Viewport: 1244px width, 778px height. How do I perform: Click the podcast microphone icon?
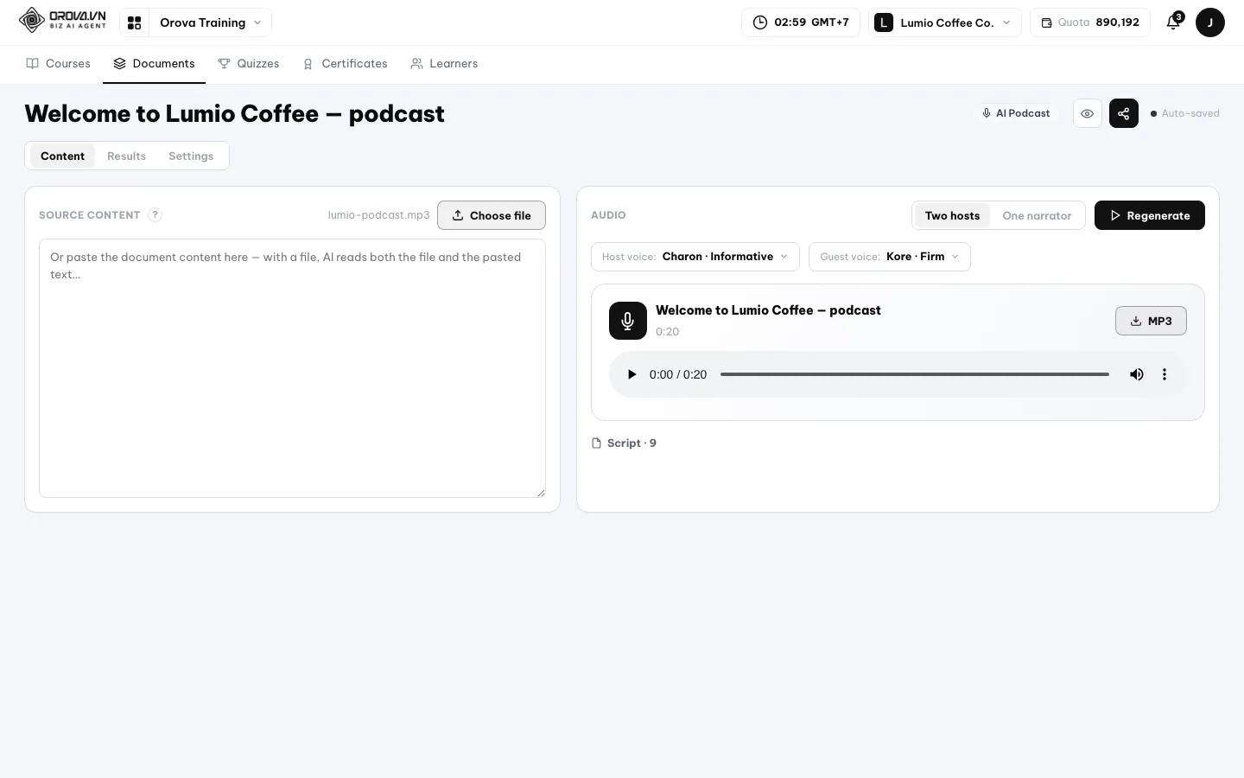click(628, 321)
